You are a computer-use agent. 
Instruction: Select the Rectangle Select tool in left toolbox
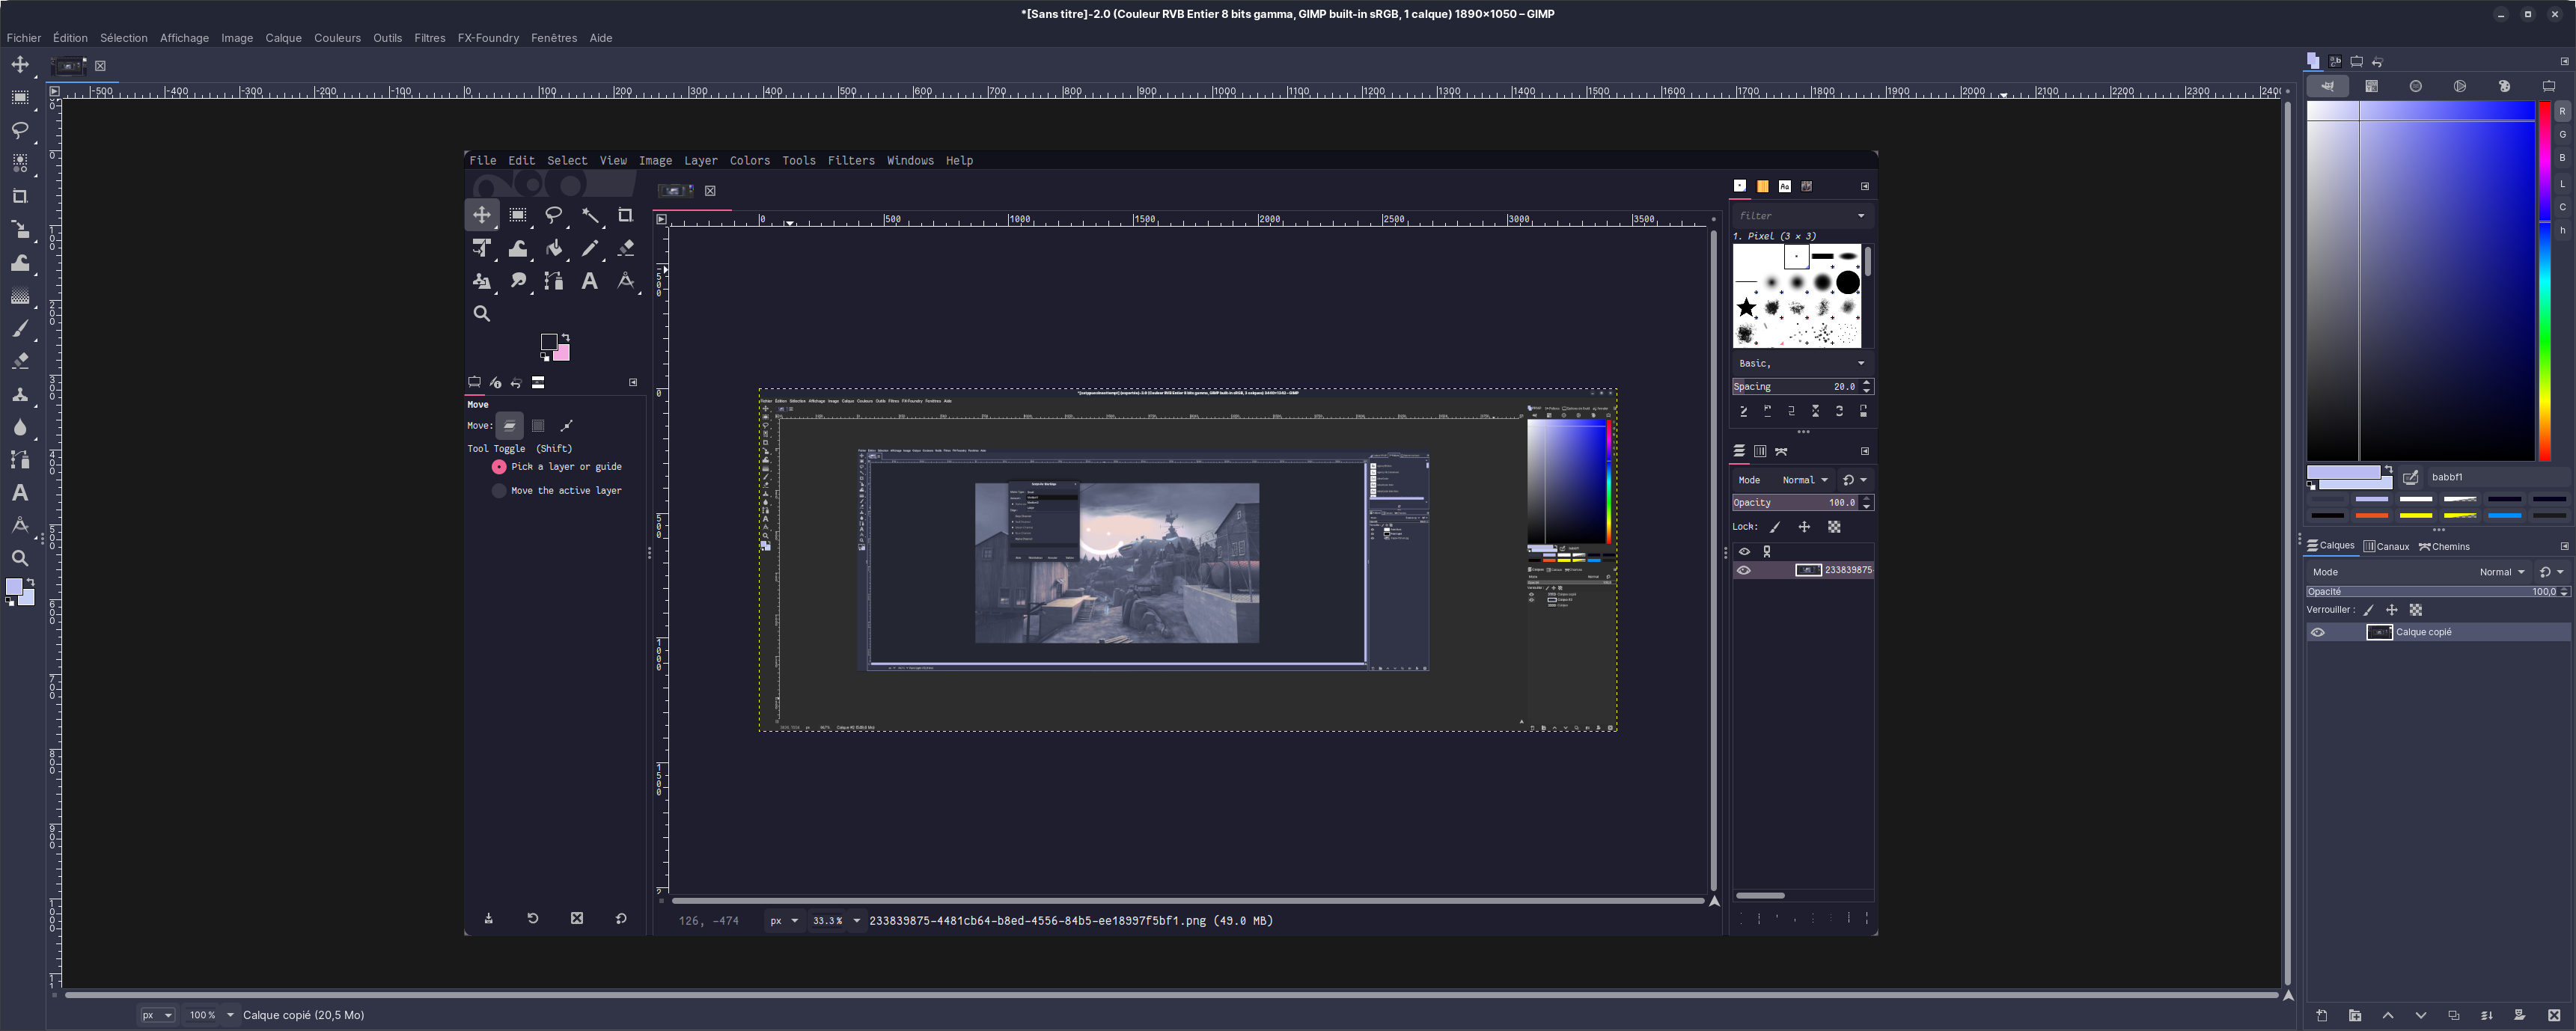pos(20,98)
